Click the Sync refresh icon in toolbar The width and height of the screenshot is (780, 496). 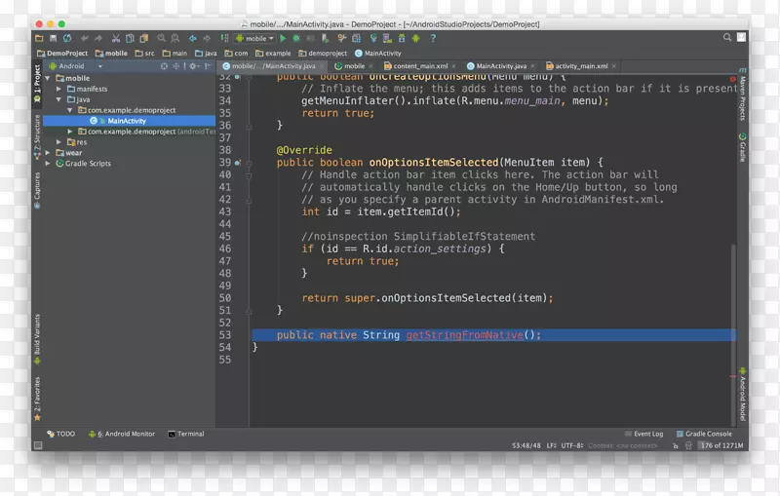coord(68,39)
